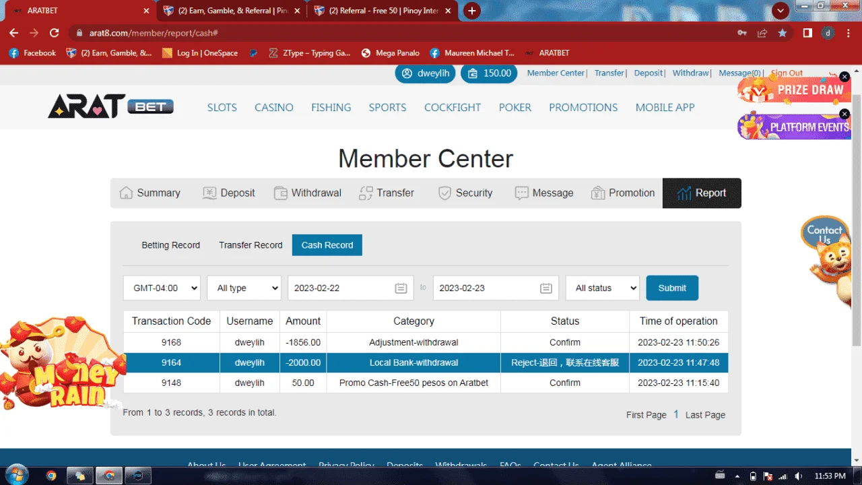Click the address bar URL
Image resolution: width=862 pixels, height=485 pixels.
[x=154, y=33]
